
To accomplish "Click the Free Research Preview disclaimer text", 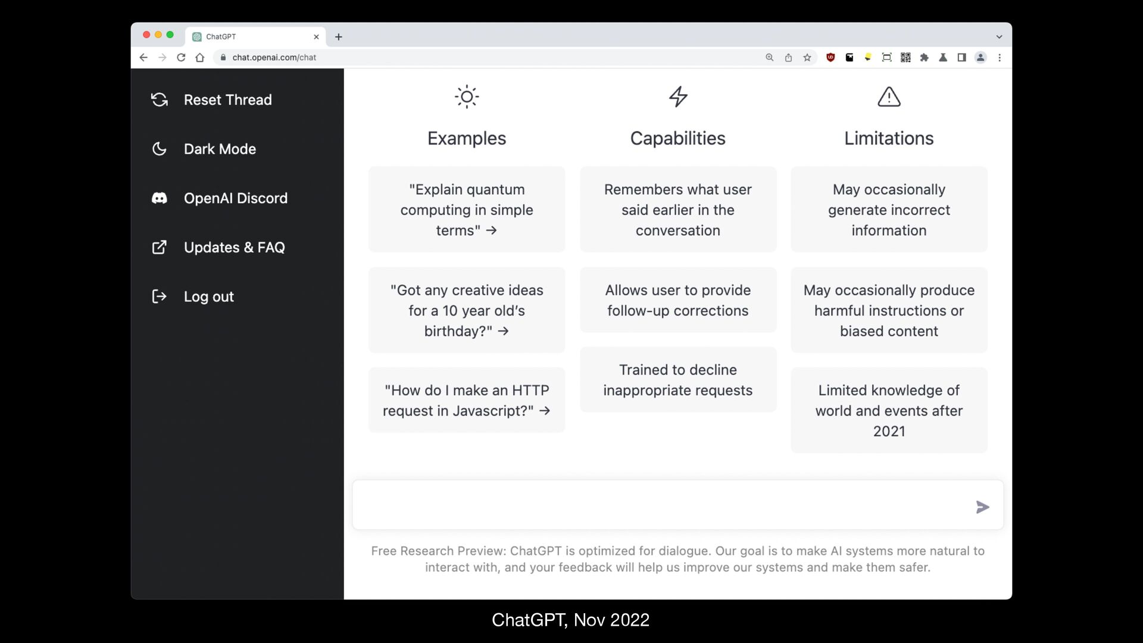I will tap(677, 559).
